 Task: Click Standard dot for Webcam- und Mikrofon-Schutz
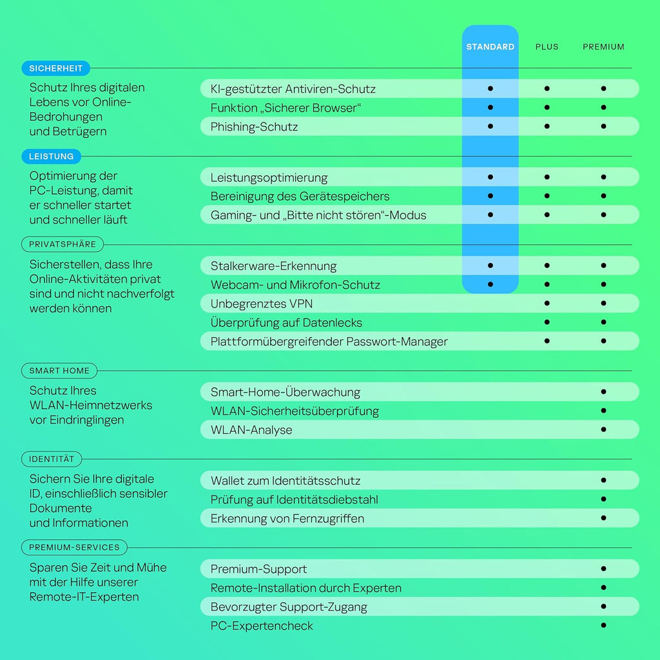click(x=490, y=284)
